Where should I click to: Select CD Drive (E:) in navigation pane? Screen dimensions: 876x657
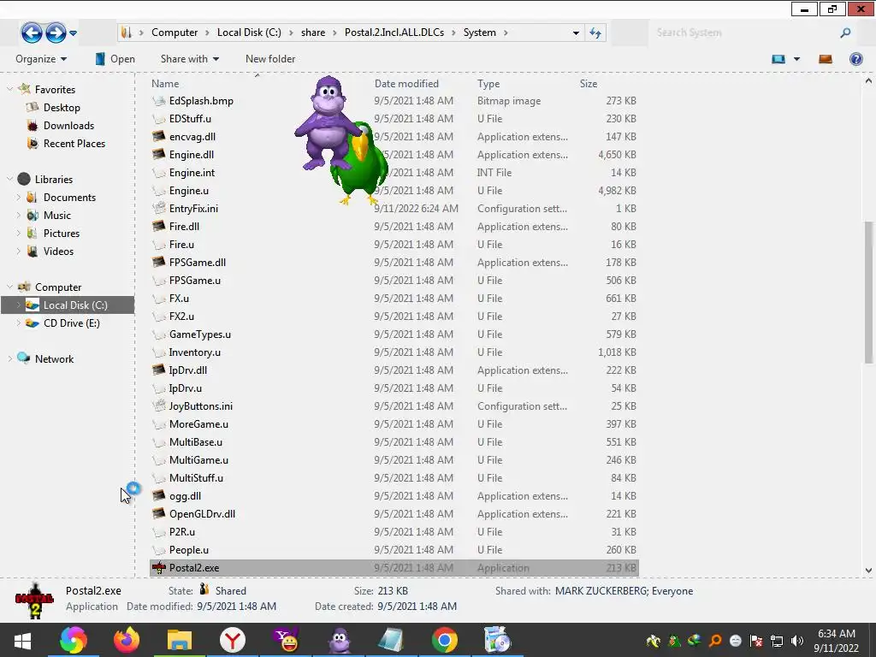[72, 323]
